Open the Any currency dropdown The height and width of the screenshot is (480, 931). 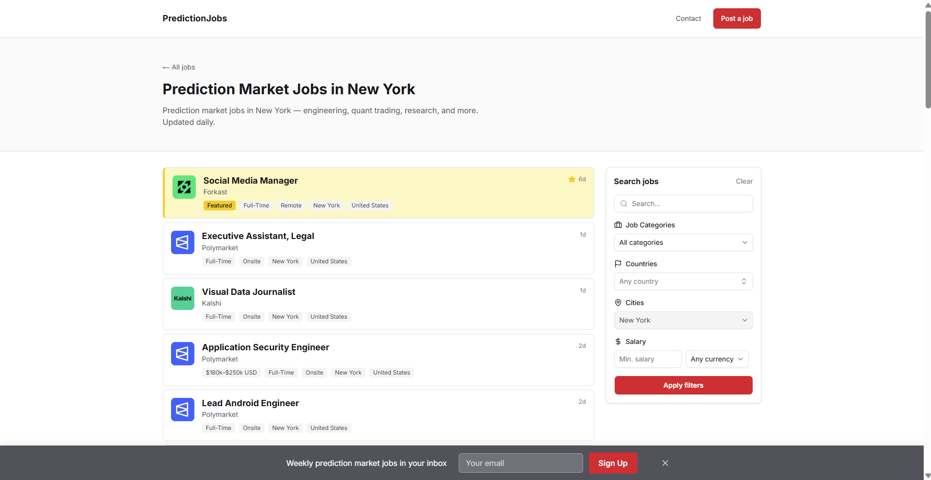(x=717, y=359)
